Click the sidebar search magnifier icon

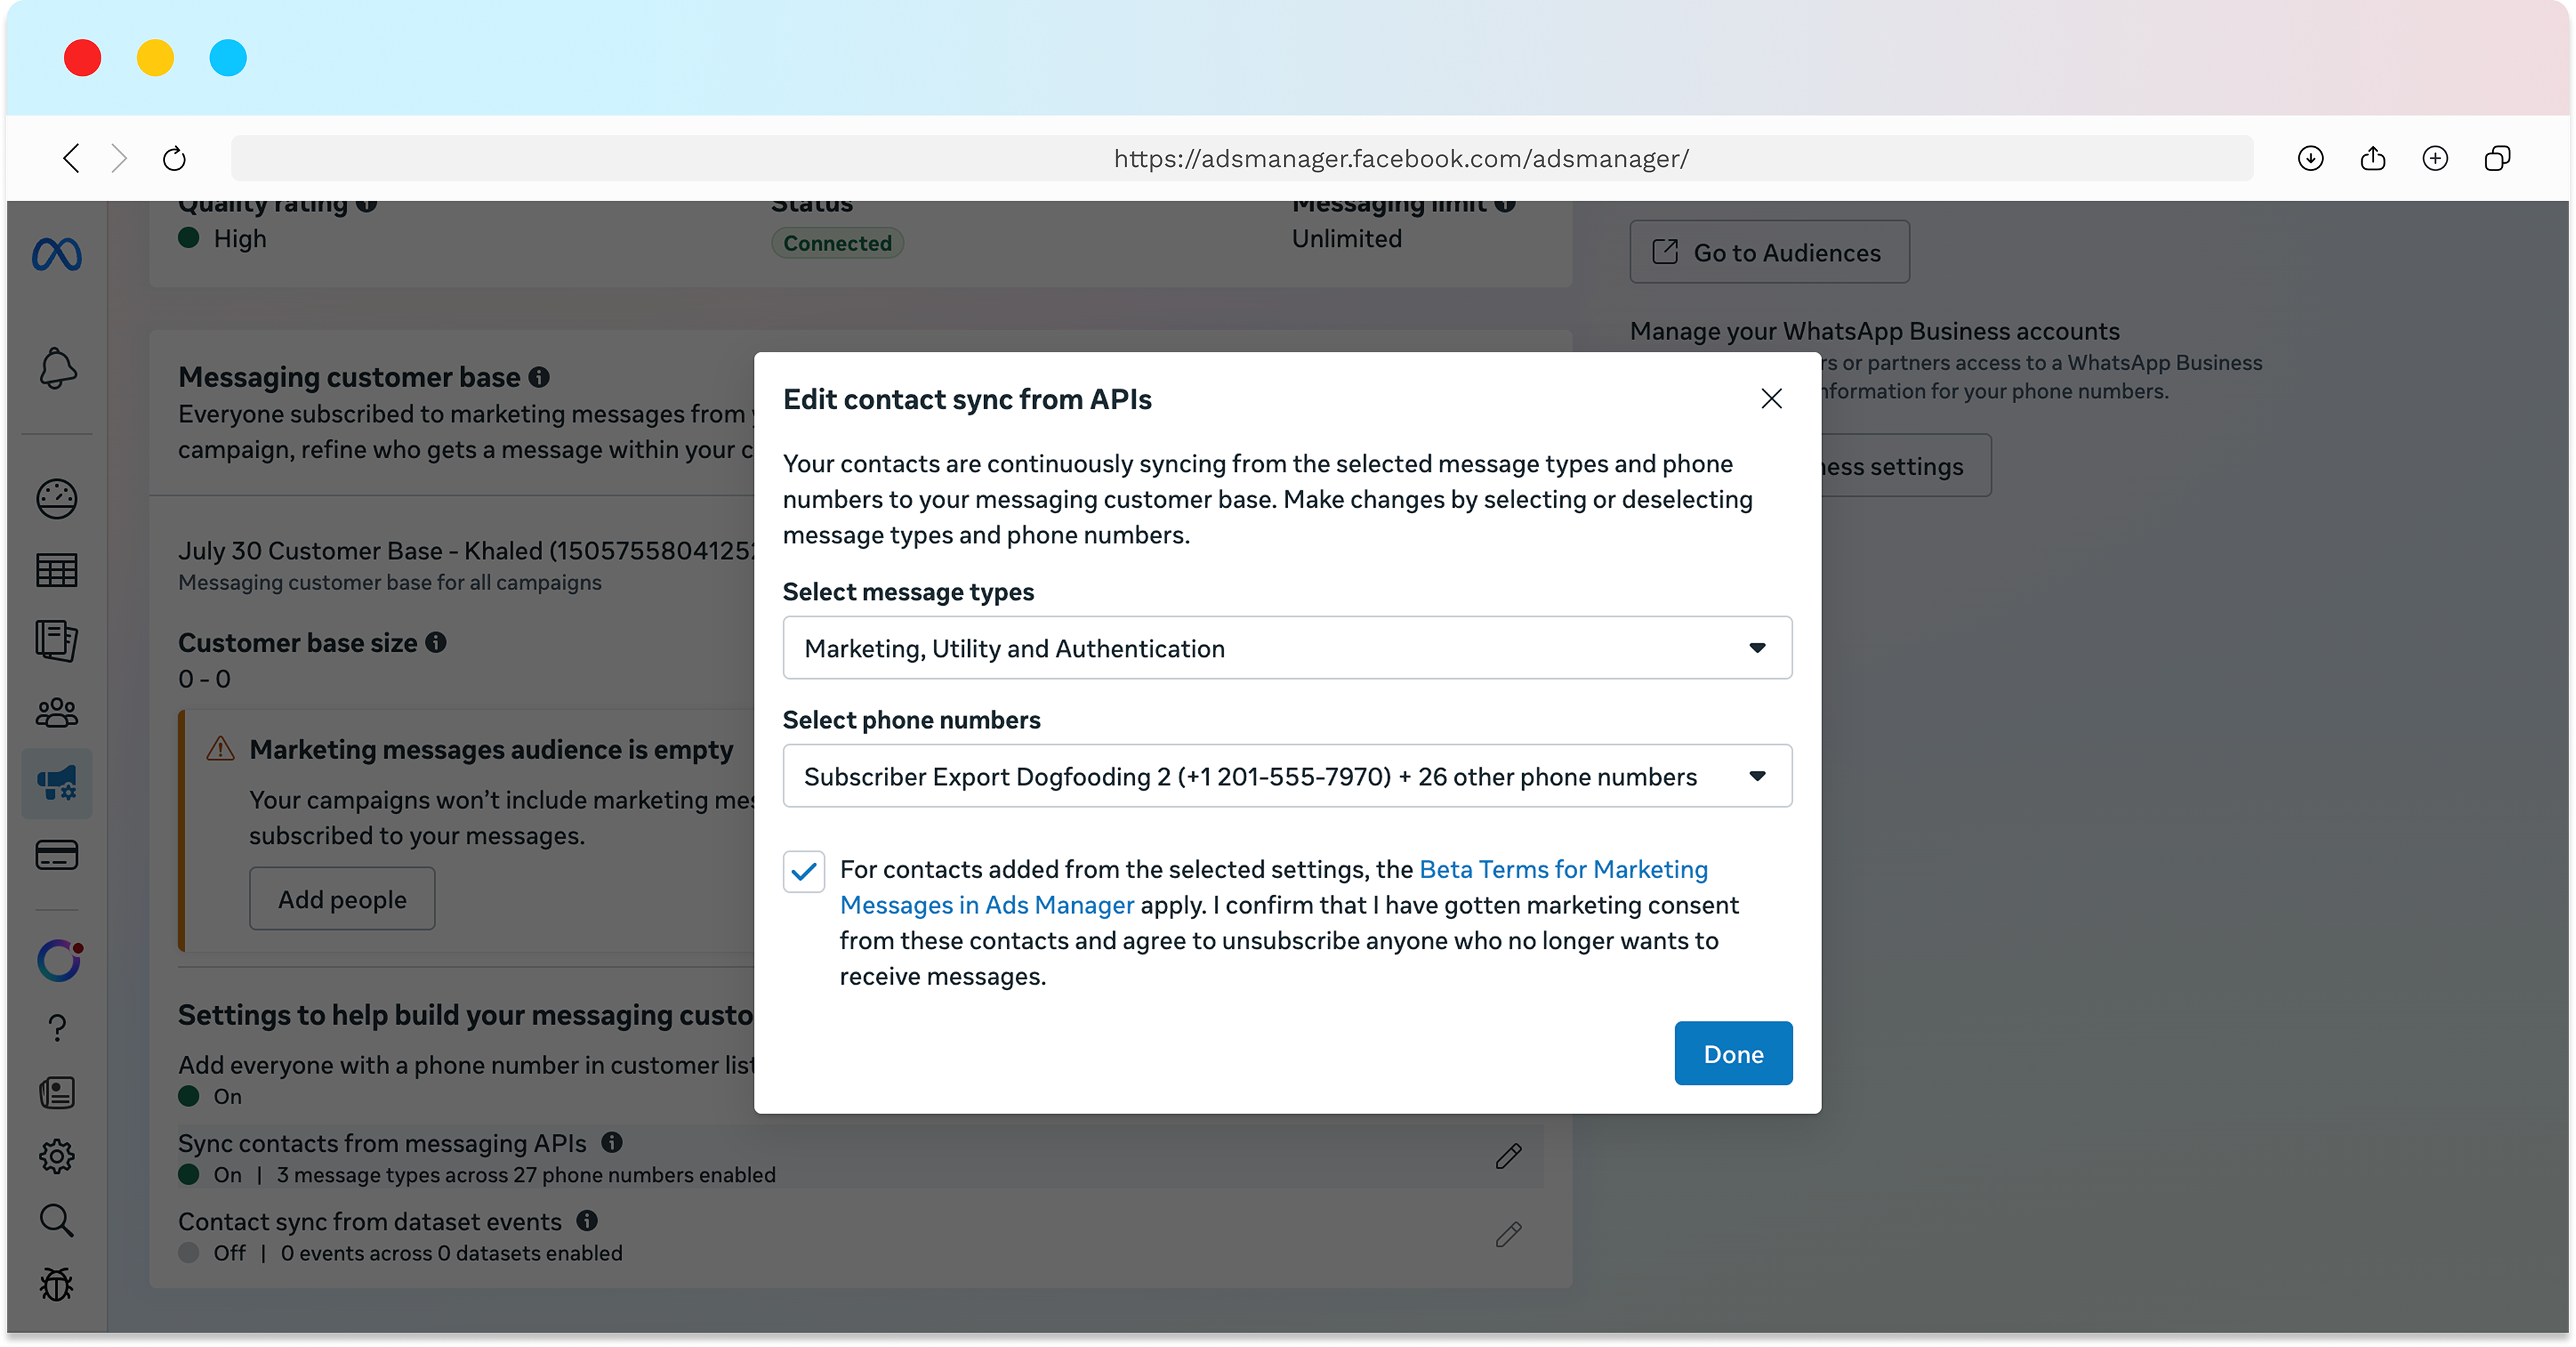(57, 1220)
